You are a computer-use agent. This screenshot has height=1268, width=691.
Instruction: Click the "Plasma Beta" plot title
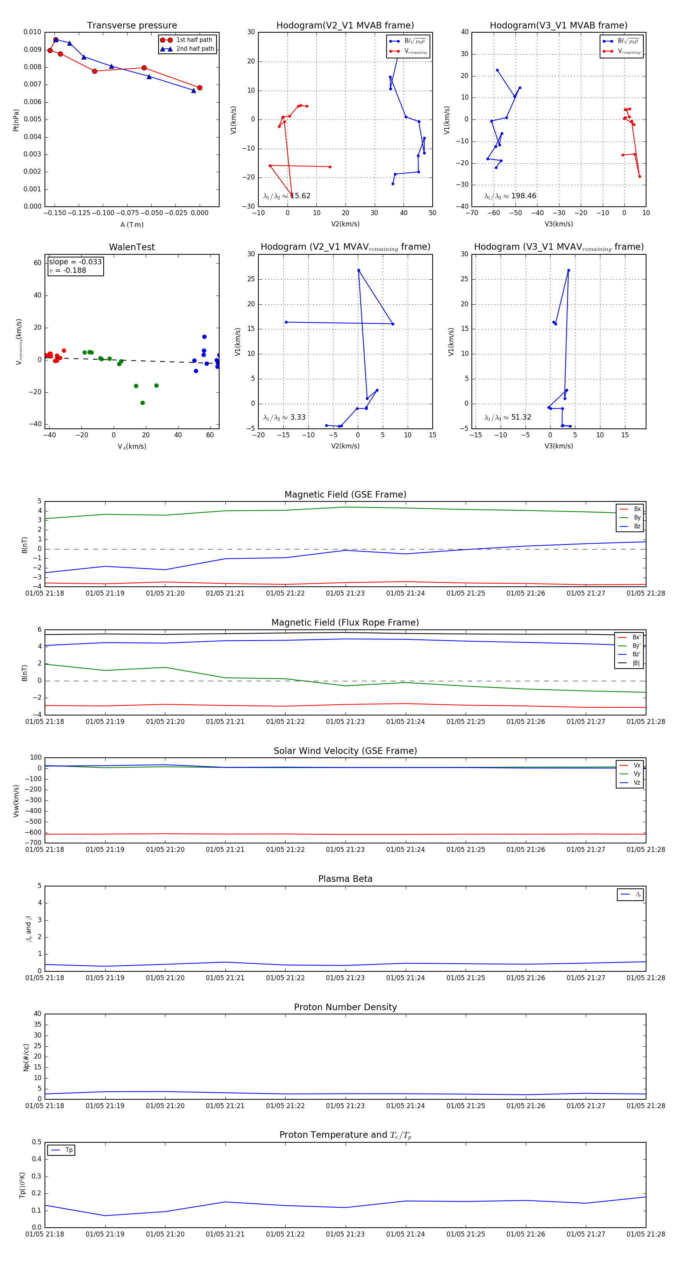345,879
